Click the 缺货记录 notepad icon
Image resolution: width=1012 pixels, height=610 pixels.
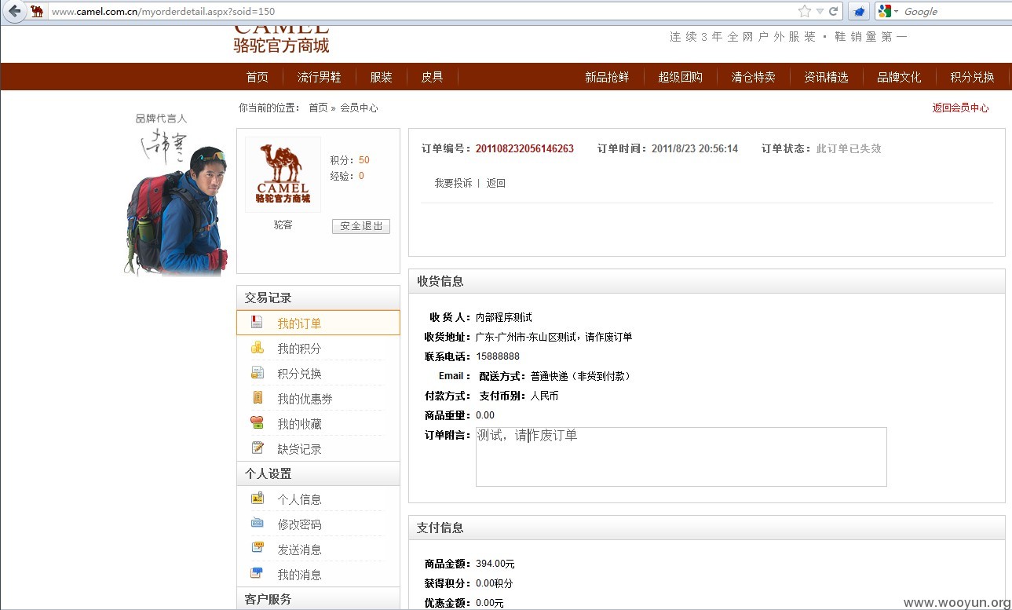(257, 447)
